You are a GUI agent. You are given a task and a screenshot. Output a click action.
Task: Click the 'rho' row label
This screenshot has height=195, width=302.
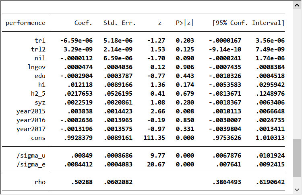tap(40, 182)
